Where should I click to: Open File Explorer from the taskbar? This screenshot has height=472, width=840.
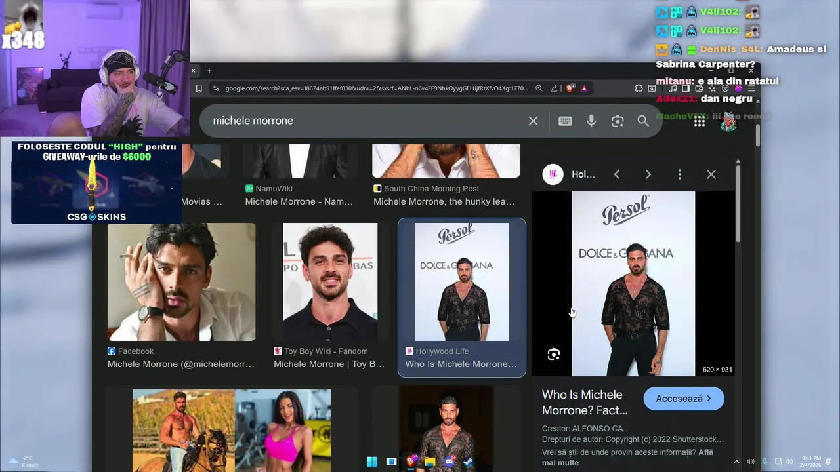pos(430,462)
